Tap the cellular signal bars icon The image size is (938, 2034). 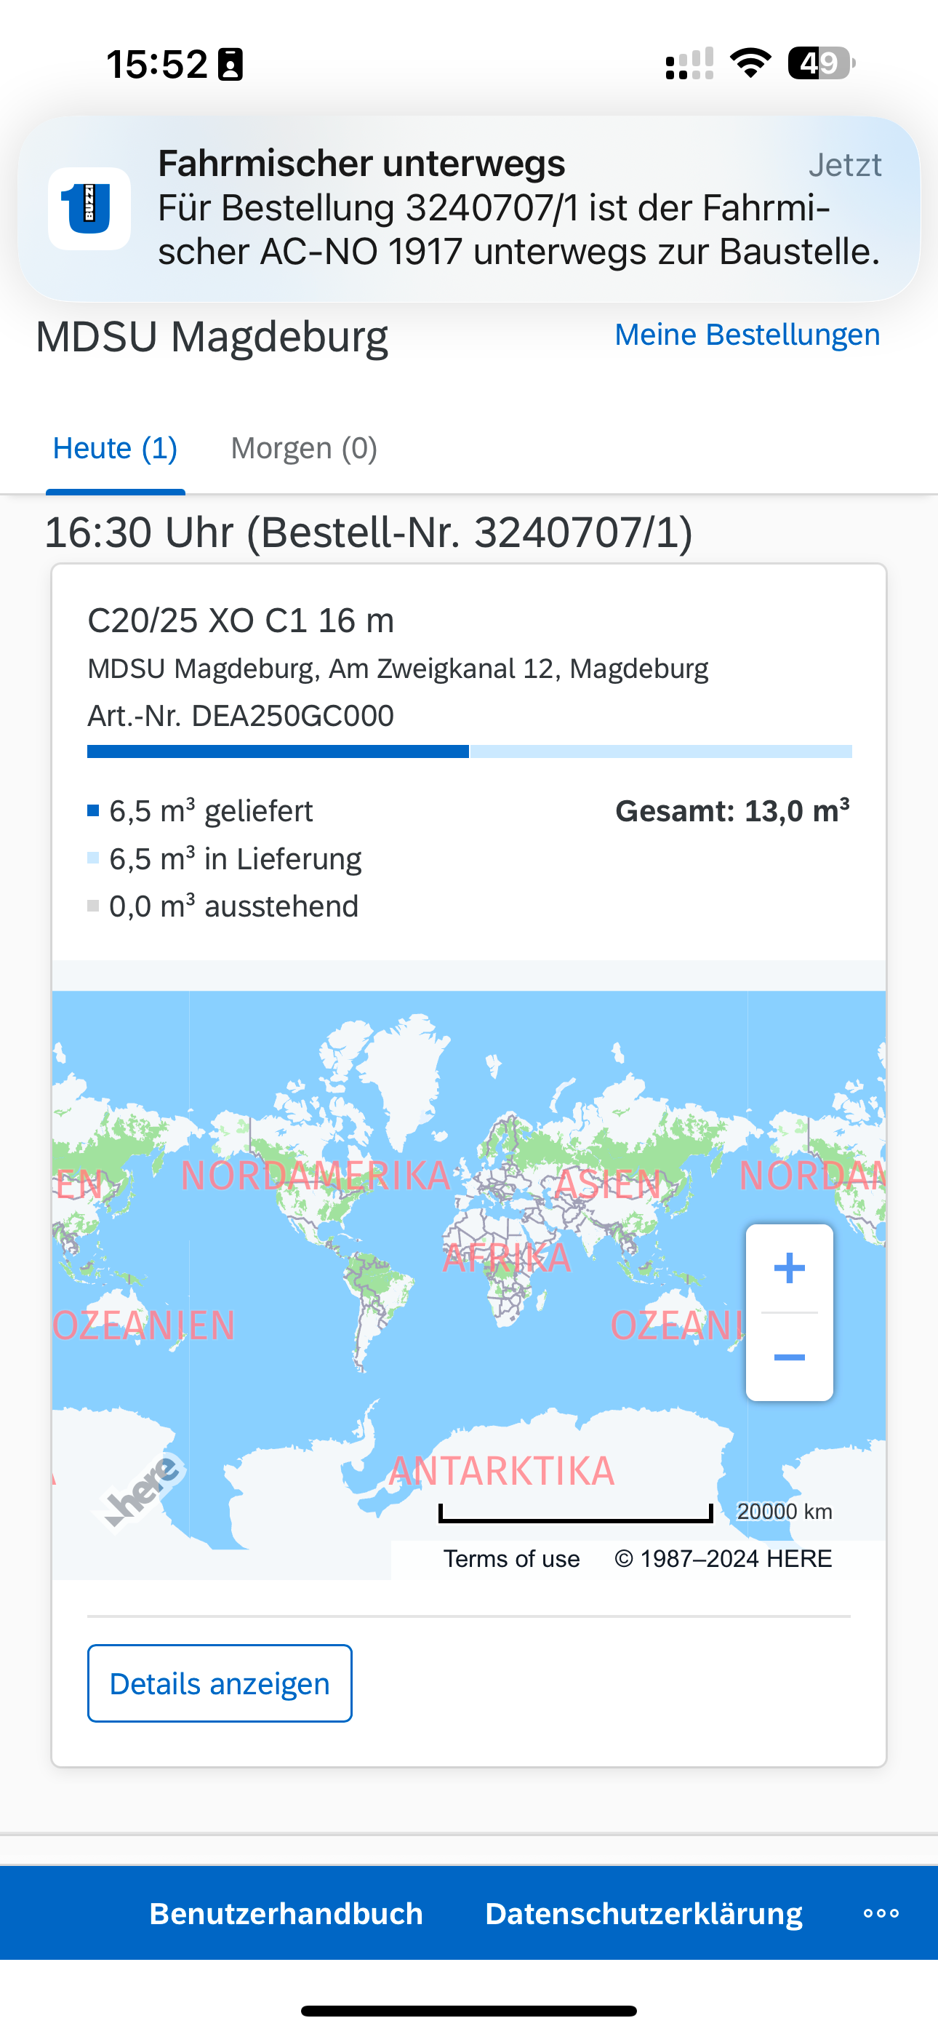689,63
